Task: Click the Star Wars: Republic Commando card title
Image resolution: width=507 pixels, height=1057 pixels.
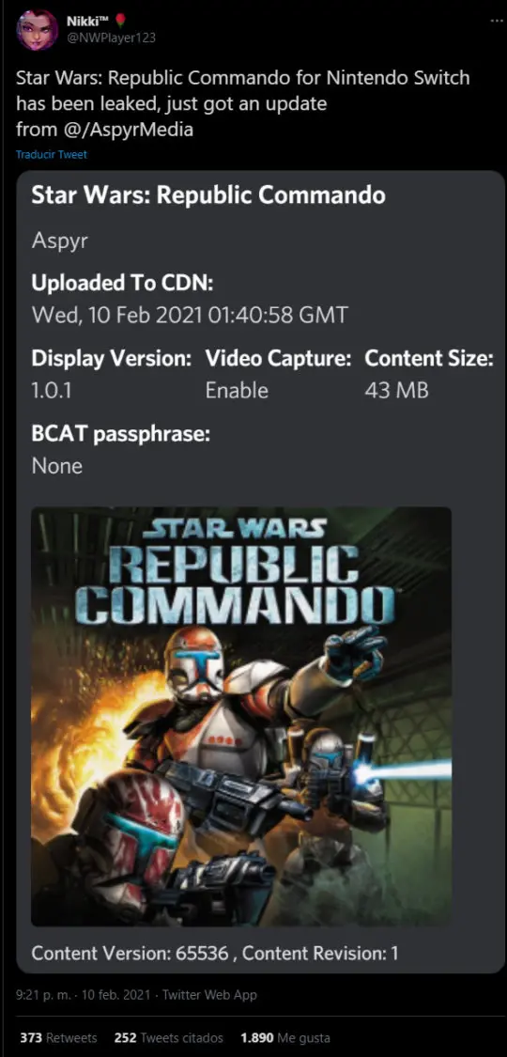Action: (x=208, y=195)
